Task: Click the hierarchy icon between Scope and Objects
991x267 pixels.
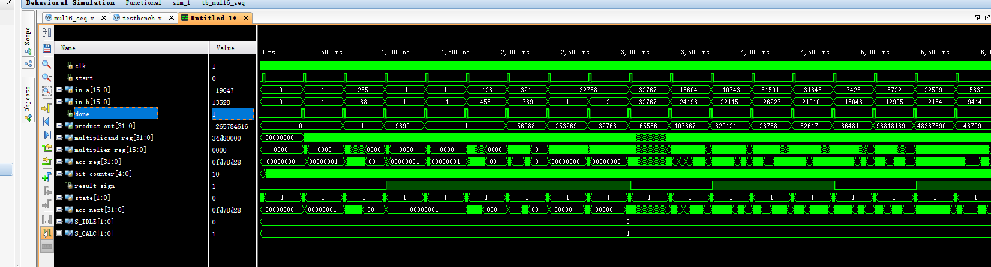Action: (28, 64)
